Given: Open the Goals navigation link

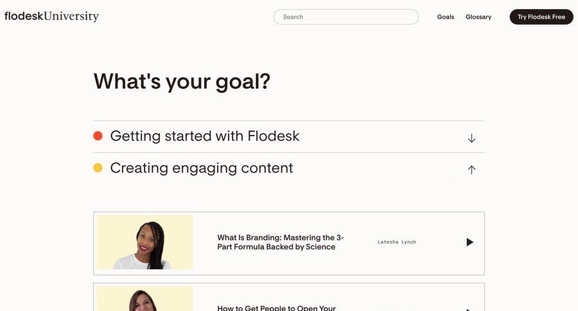Looking at the screenshot, I should point(446,17).
